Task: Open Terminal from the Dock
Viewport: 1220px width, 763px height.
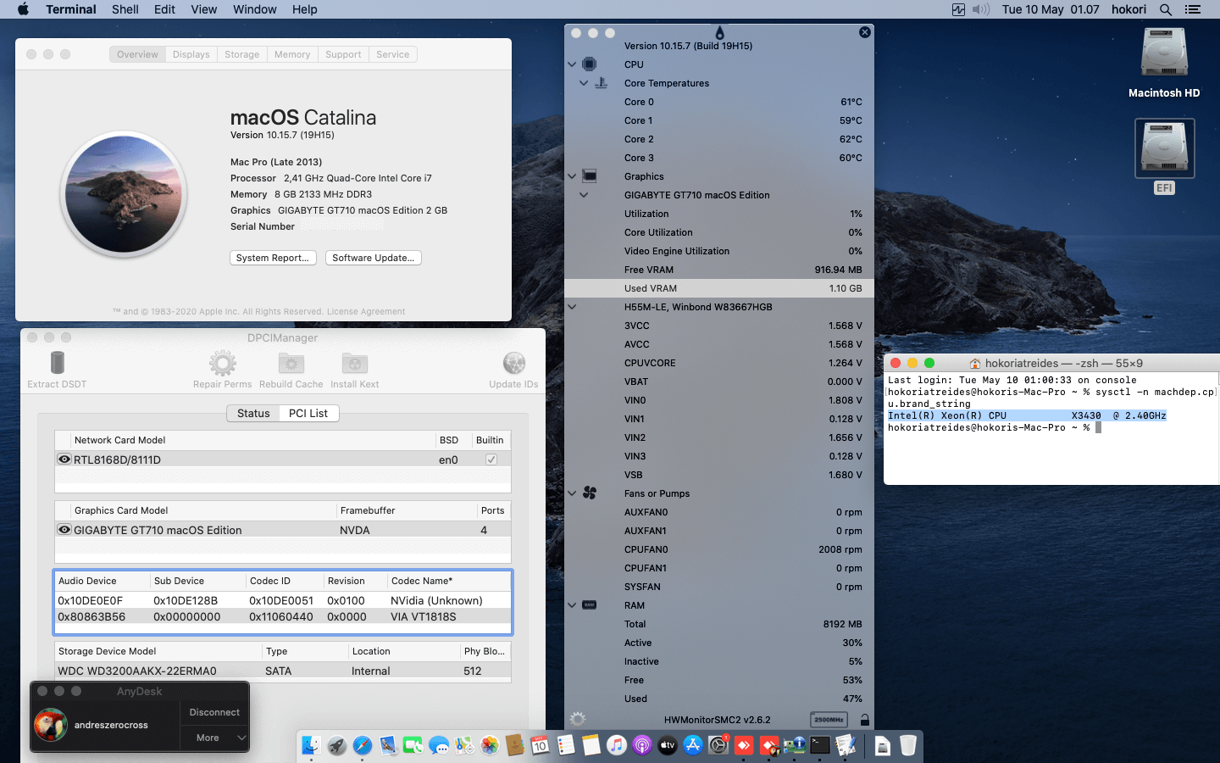Action: click(x=818, y=746)
